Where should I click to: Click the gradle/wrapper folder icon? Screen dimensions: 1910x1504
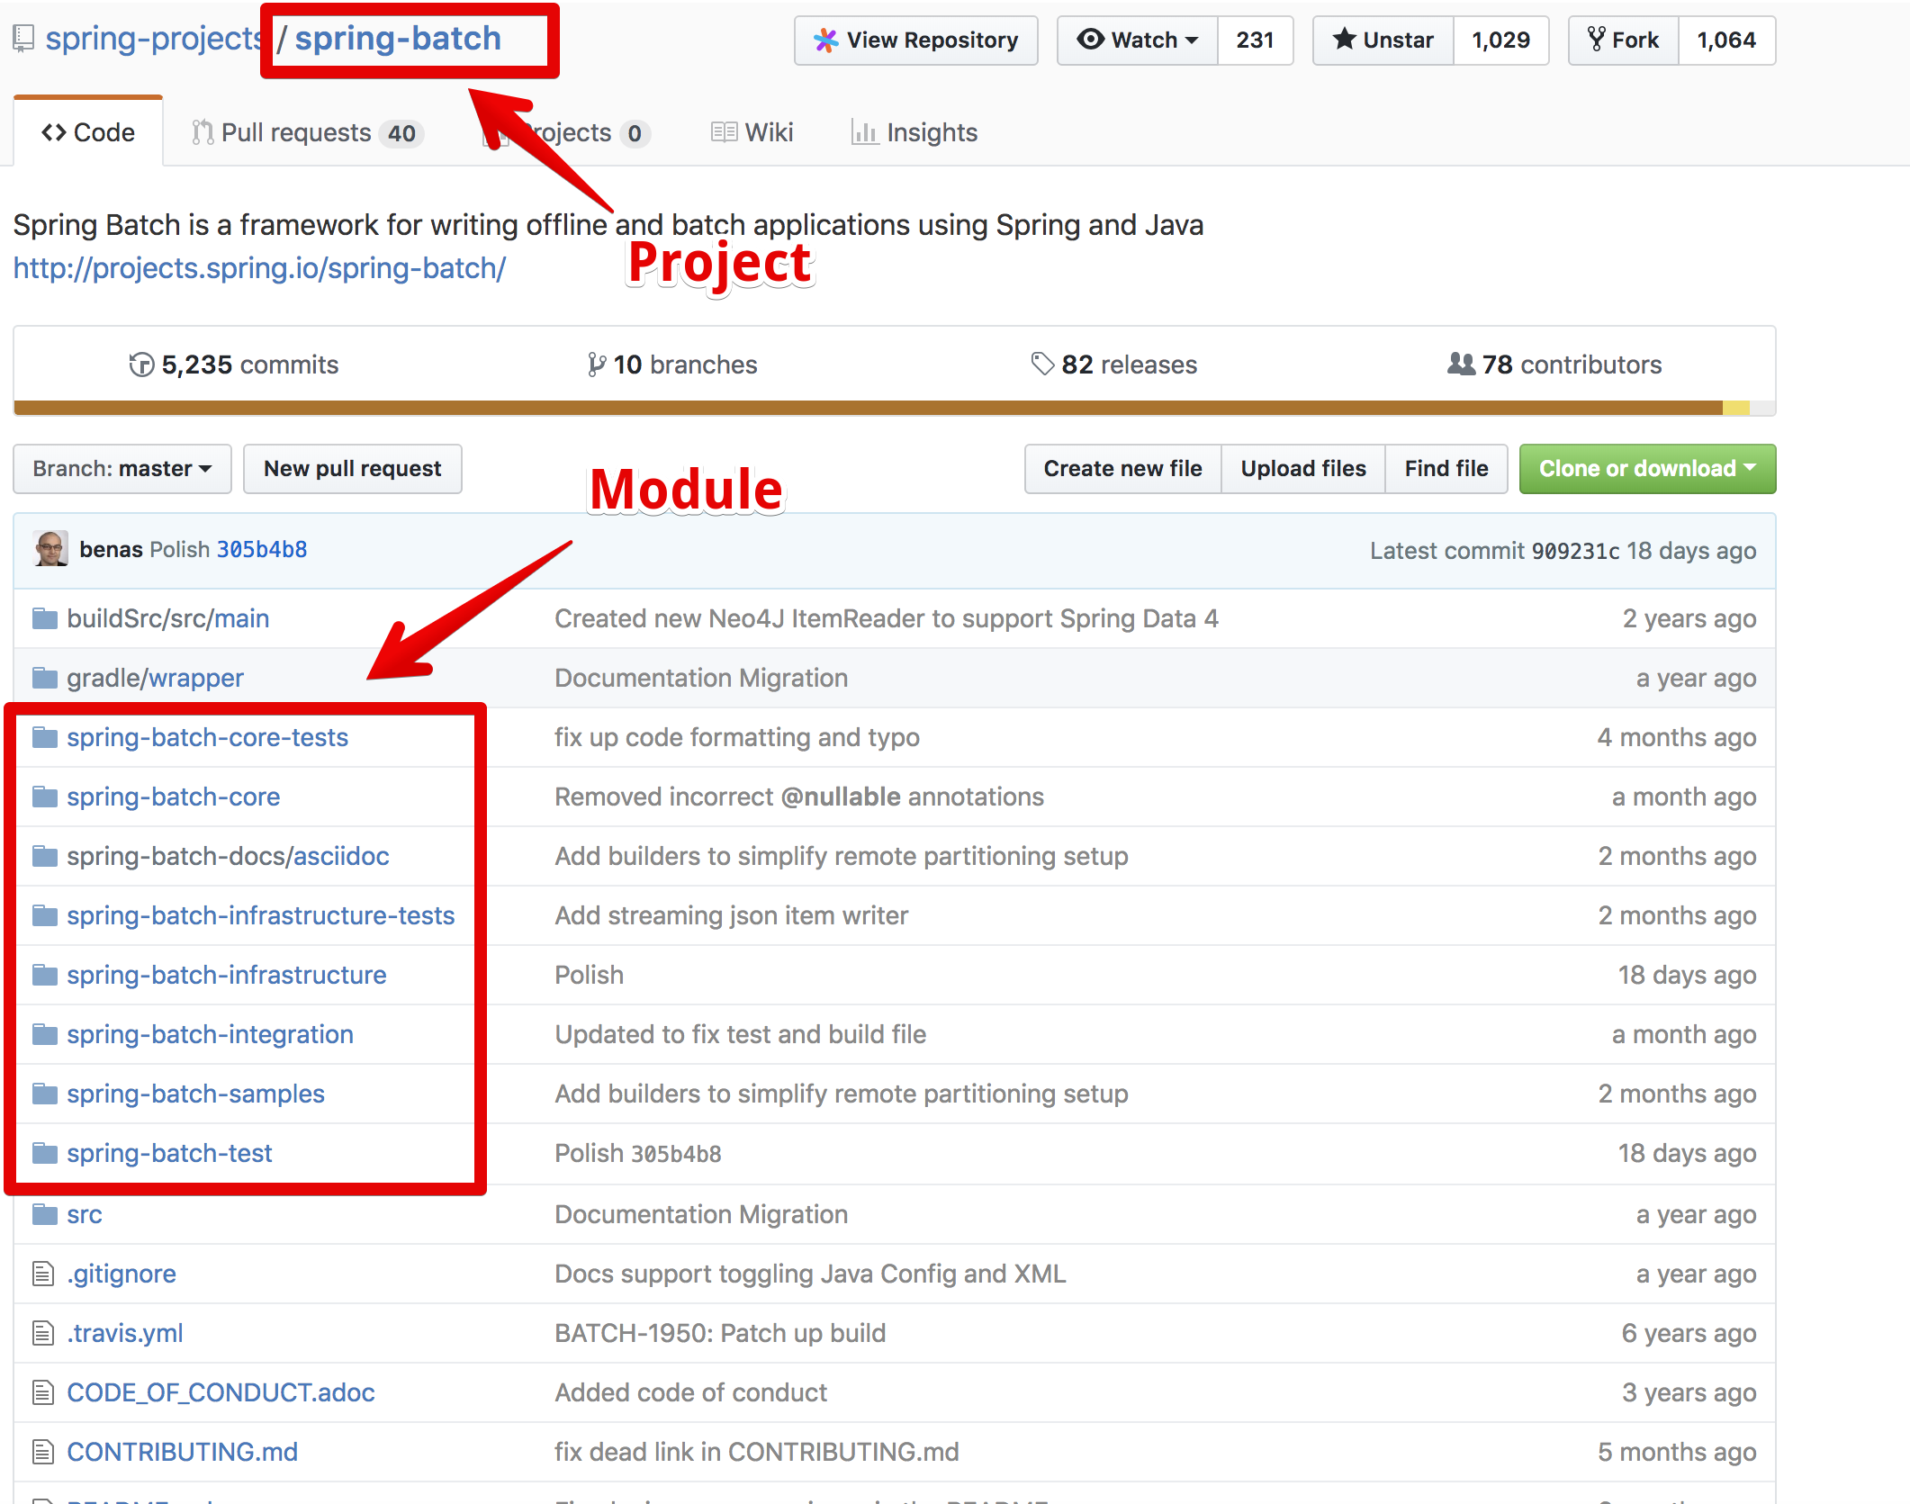point(44,678)
